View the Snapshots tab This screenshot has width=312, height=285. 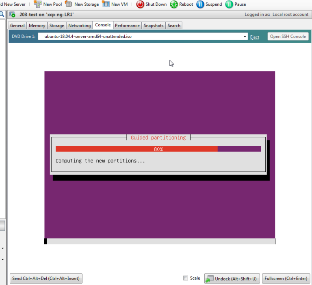[154, 26]
